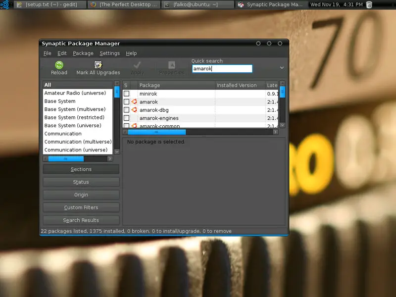Click the Apply checkmark icon
396x297 pixels.
(x=137, y=65)
